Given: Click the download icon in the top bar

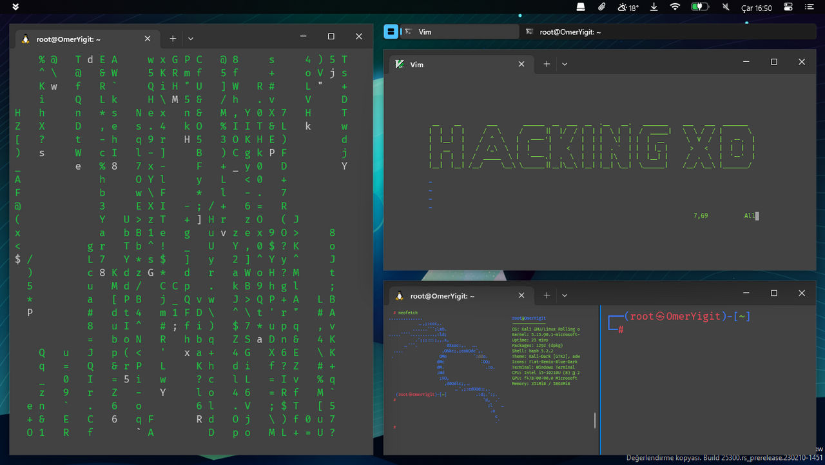Looking at the screenshot, I should coord(653,8).
